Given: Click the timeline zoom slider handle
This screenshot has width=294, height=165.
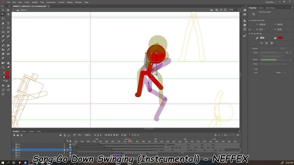Looking at the screenshot, I should pos(225,135).
